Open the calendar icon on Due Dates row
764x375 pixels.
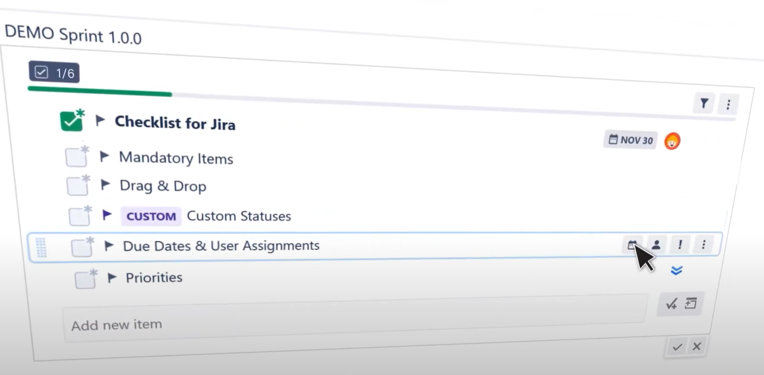(x=632, y=244)
